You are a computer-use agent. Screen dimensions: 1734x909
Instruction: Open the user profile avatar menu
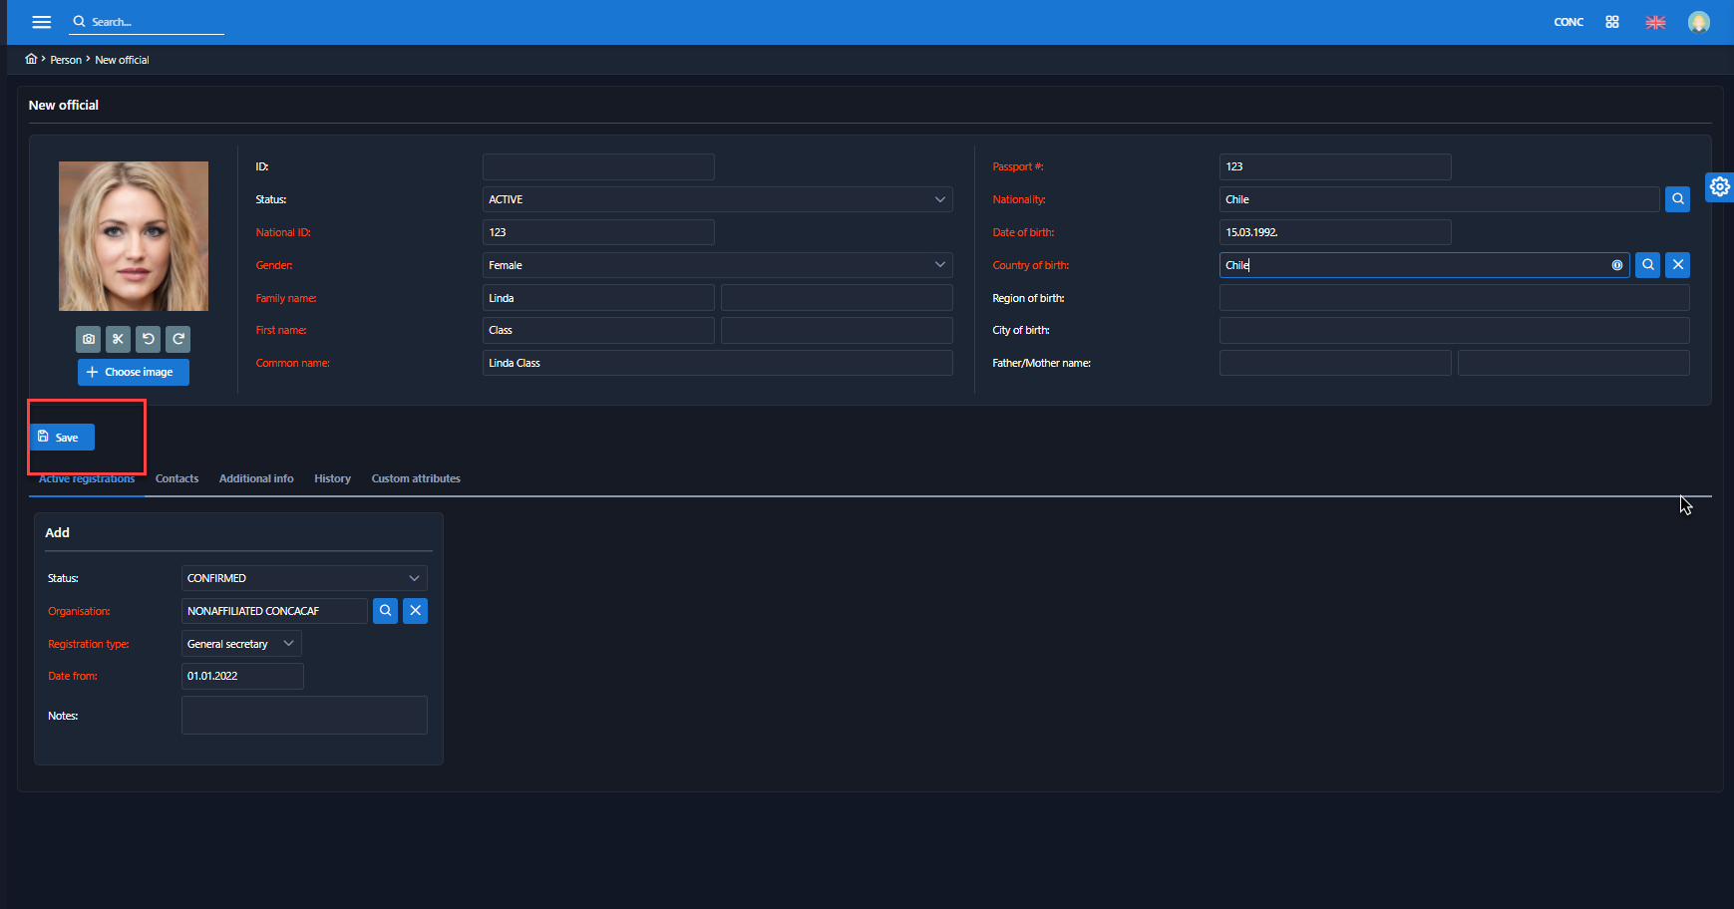[x=1699, y=22]
